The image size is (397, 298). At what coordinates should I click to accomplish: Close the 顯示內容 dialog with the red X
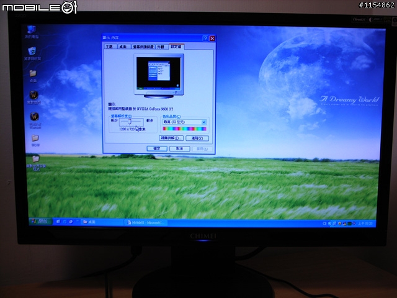point(212,38)
